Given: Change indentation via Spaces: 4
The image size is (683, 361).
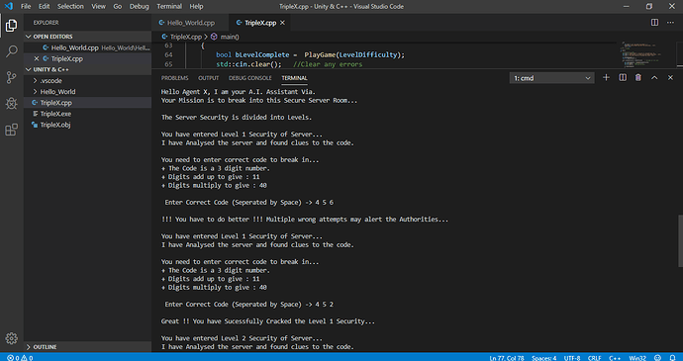Looking at the screenshot, I should (544, 358).
